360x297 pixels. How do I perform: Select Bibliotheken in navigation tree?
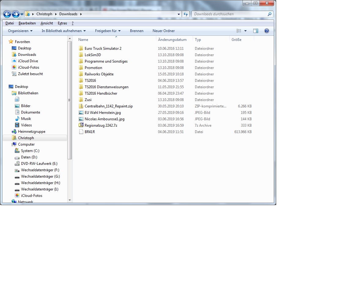pos(28,93)
